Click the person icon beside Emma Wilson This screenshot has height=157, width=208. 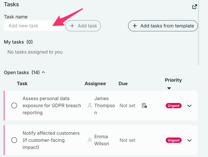coord(90,140)
